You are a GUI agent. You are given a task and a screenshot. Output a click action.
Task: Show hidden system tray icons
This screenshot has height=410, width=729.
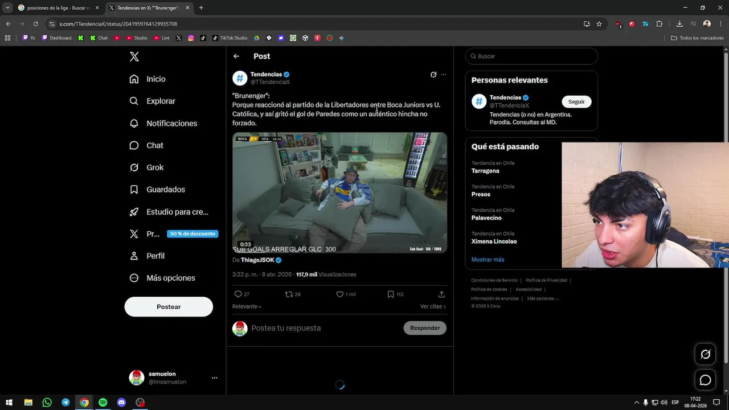[636, 403]
